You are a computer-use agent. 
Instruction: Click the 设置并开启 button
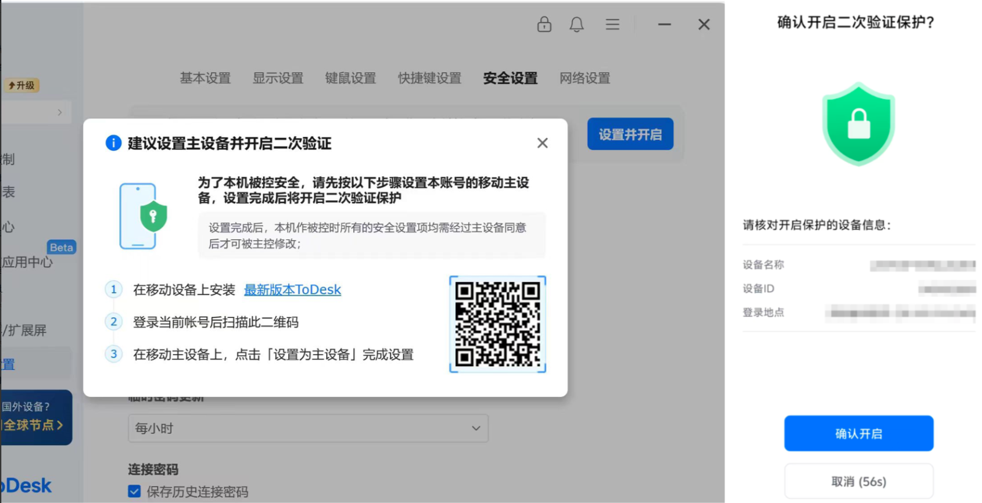[630, 134]
